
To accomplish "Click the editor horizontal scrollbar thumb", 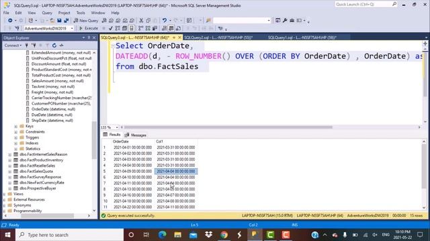I will coord(228,127).
